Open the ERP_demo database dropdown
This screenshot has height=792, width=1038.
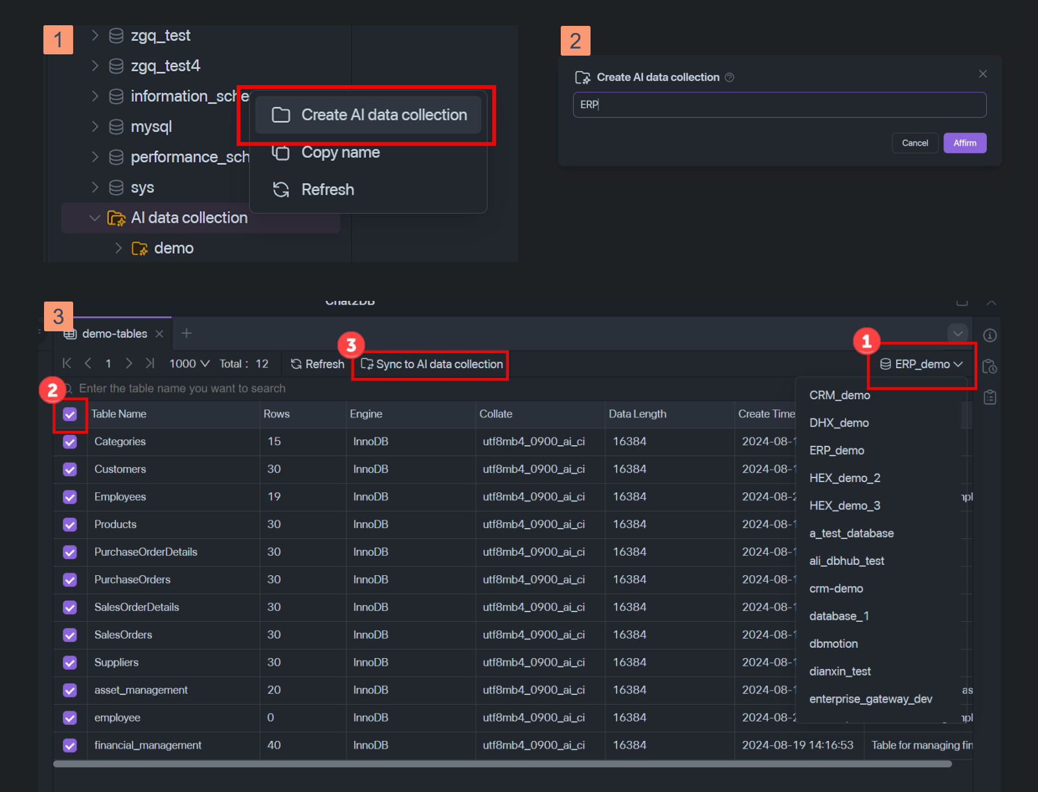[x=921, y=364]
